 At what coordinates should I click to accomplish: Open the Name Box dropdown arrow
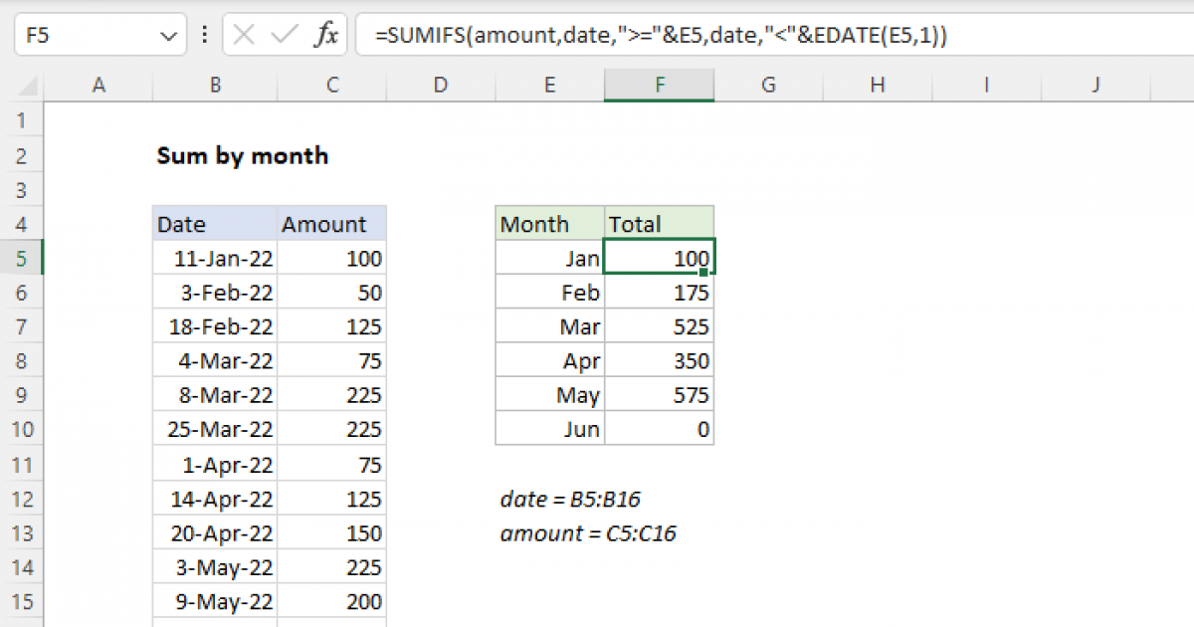coord(169,34)
